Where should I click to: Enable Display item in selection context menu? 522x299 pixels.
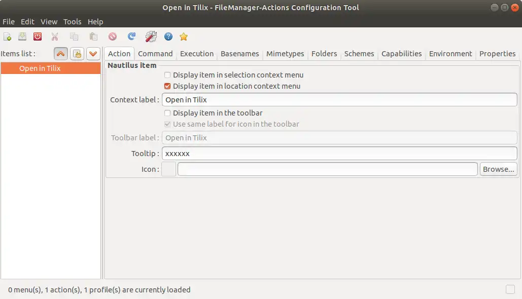167,75
